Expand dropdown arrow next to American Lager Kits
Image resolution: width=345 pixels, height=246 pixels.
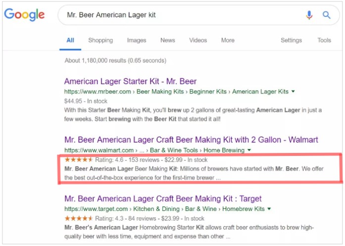[x=293, y=91]
